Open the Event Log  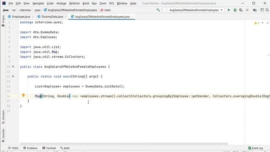256,148
